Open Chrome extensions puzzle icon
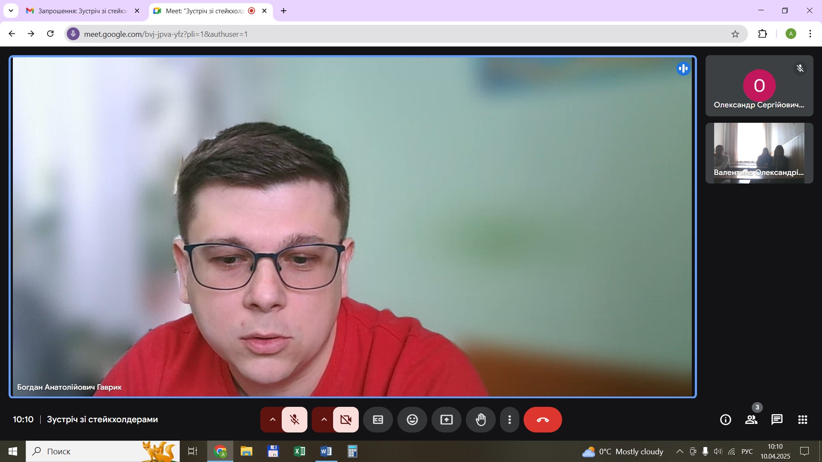This screenshot has height=462, width=822. pyautogui.click(x=762, y=34)
